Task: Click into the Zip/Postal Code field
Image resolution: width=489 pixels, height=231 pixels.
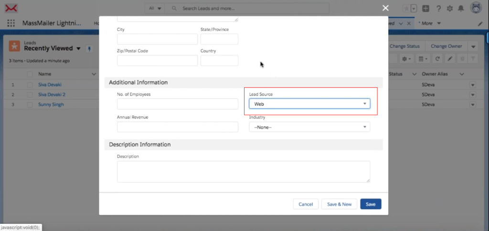Action: (x=157, y=60)
